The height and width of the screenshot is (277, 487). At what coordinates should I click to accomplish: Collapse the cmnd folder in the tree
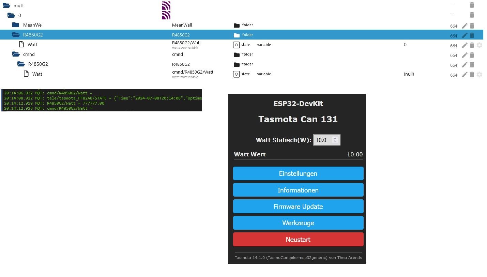(x=16, y=54)
